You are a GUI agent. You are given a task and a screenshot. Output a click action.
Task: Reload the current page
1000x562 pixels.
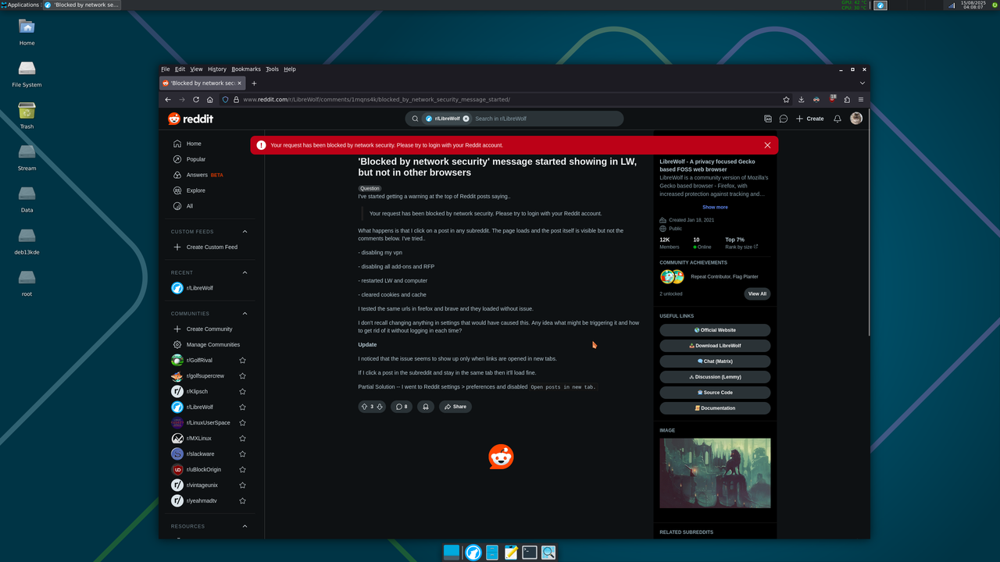tap(196, 100)
